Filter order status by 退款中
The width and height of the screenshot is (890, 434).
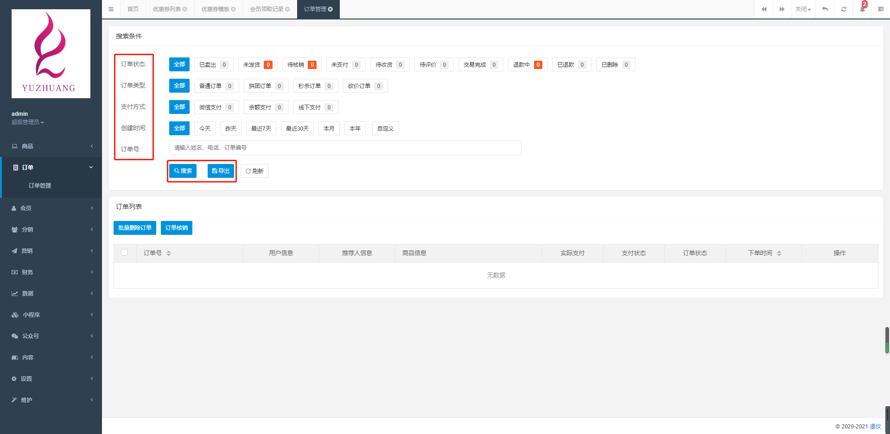(528, 65)
